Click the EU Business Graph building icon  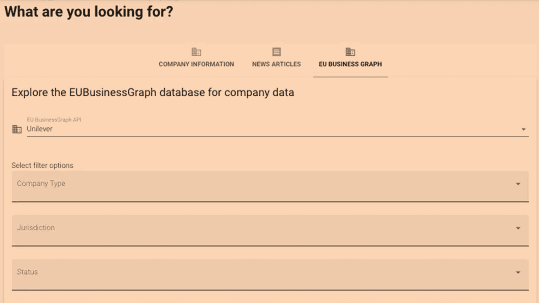(x=350, y=52)
